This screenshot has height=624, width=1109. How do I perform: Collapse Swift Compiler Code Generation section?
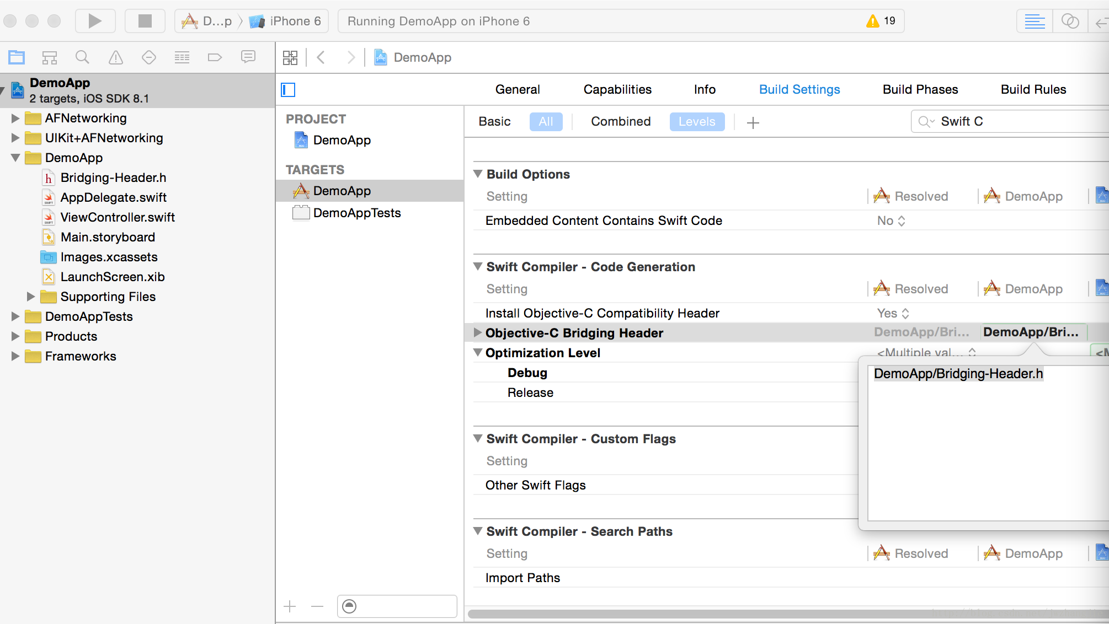478,266
